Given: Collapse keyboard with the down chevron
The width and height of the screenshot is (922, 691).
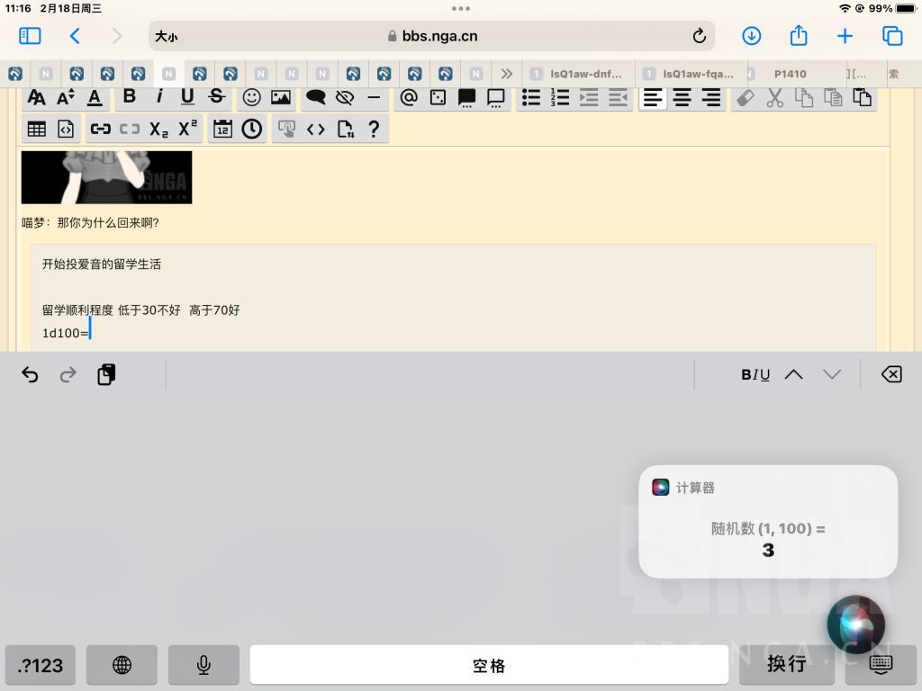Looking at the screenshot, I should click(x=831, y=374).
